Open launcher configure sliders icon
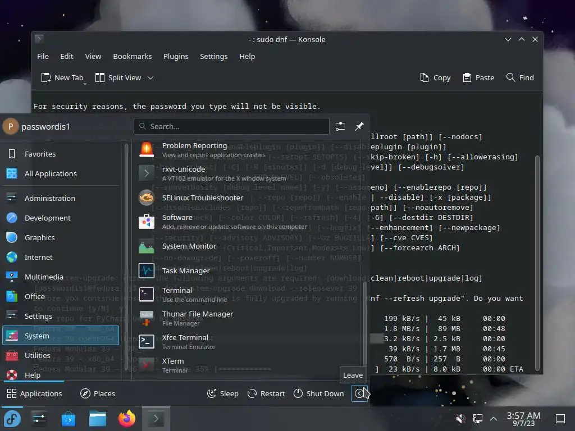Image resolution: width=575 pixels, height=431 pixels. click(340, 126)
